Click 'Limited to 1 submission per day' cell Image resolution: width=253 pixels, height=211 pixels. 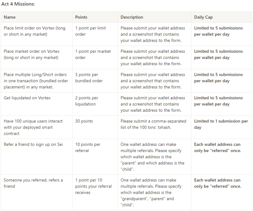click(x=221, y=124)
